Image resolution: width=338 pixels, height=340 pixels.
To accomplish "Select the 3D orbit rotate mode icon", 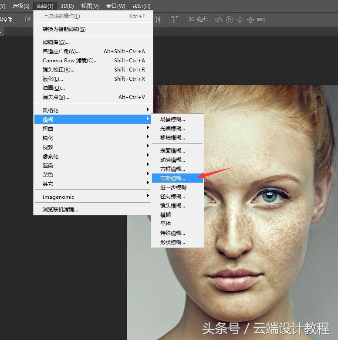I will [x=219, y=20].
